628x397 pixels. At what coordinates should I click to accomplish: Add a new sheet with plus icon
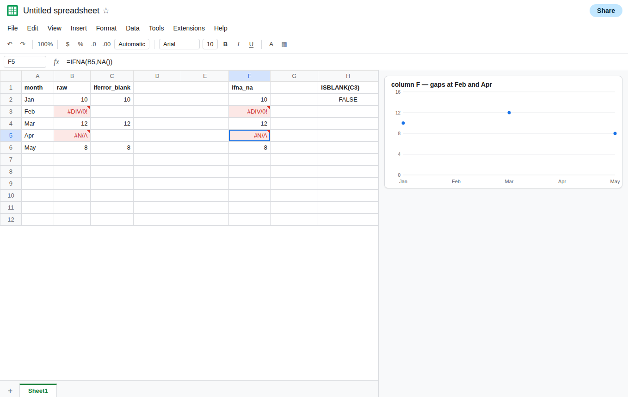coord(10,391)
